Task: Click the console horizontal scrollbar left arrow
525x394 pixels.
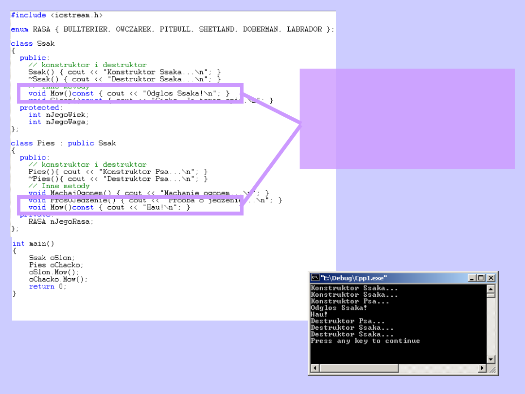Action: 315,368
